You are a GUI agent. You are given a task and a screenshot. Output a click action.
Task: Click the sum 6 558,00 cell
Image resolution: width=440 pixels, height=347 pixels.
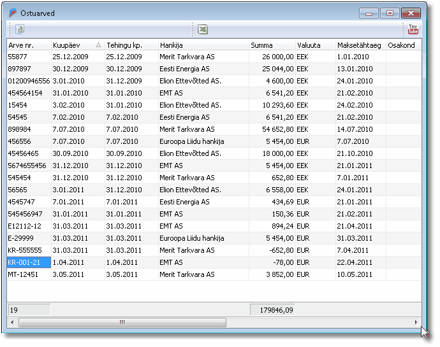(x=272, y=190)
